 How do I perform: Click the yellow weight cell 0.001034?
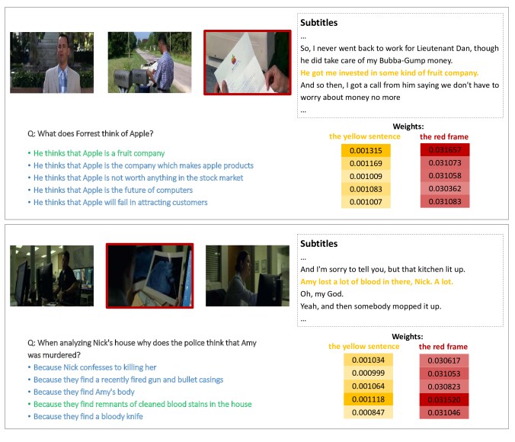tap(368, 360)
